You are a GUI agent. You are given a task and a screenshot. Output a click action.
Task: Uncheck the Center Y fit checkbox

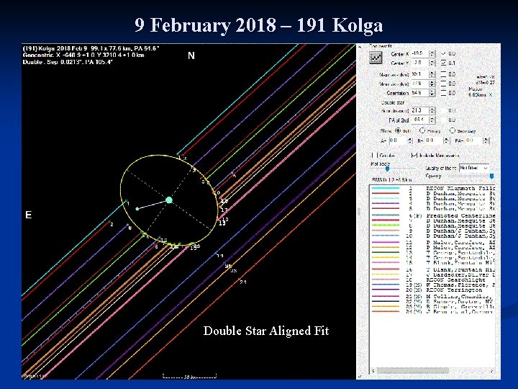tap(444, 63)
